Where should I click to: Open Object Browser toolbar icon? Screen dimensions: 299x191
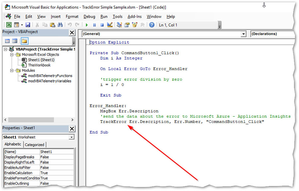tap(135, 25)
